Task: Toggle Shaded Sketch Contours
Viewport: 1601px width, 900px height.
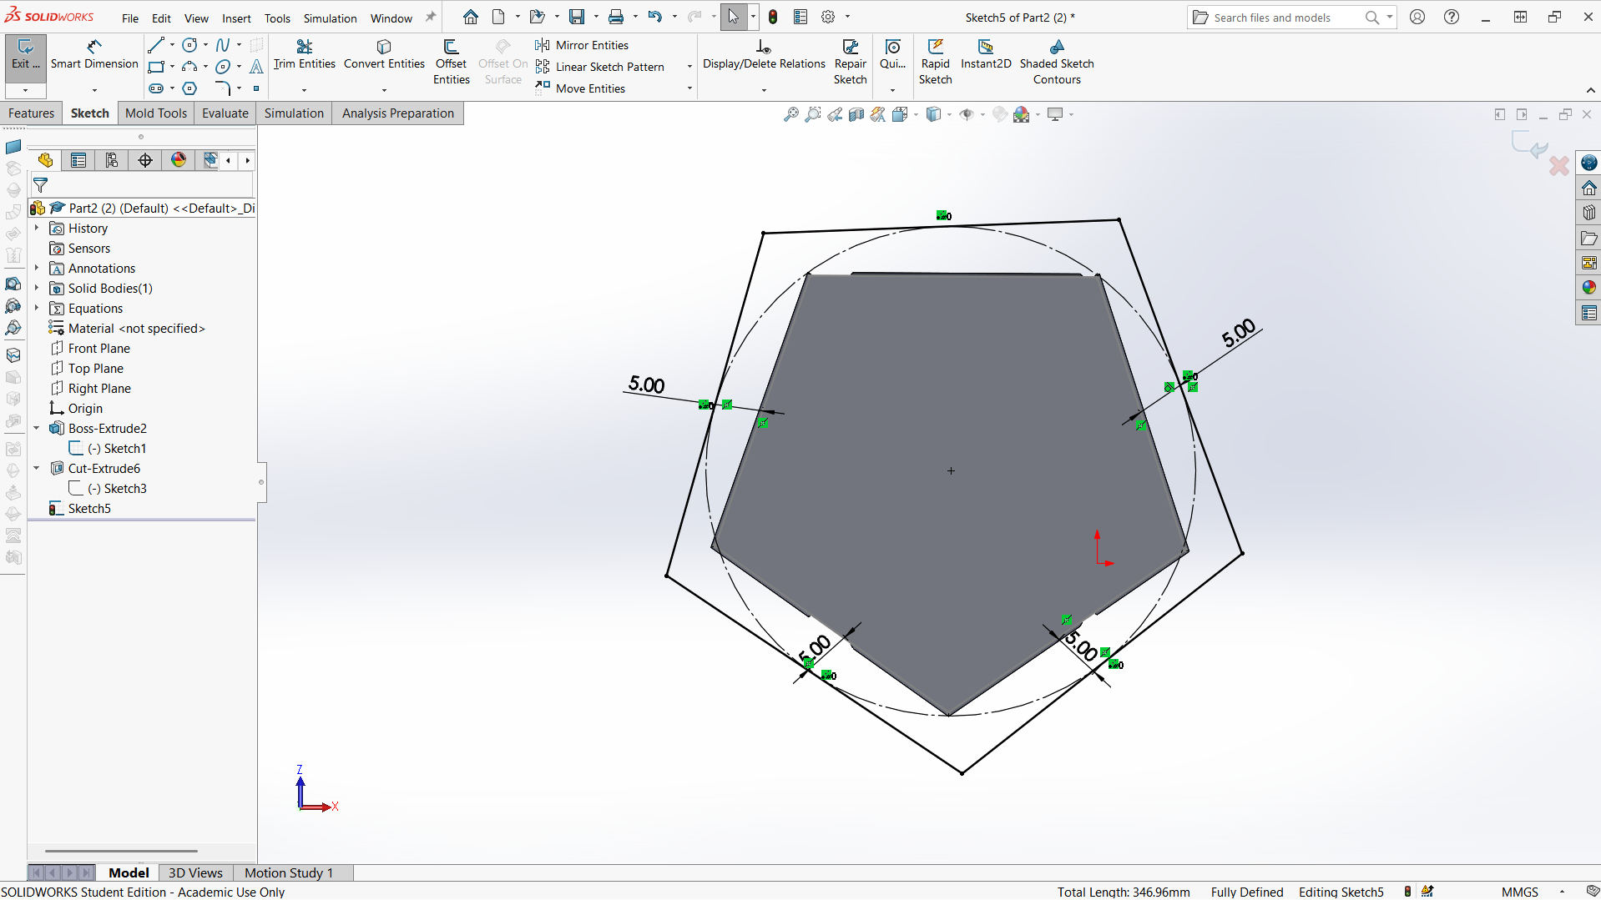Action: click(1057, 63)
